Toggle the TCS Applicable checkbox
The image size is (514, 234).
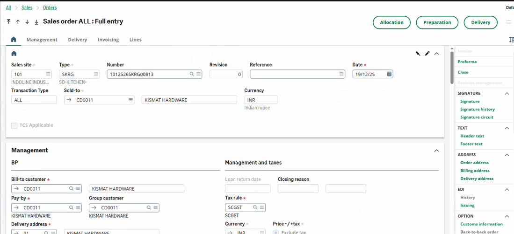tap(14, 125)
